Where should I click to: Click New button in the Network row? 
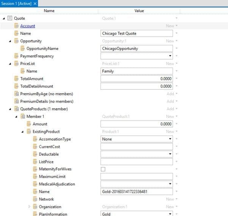171,199
